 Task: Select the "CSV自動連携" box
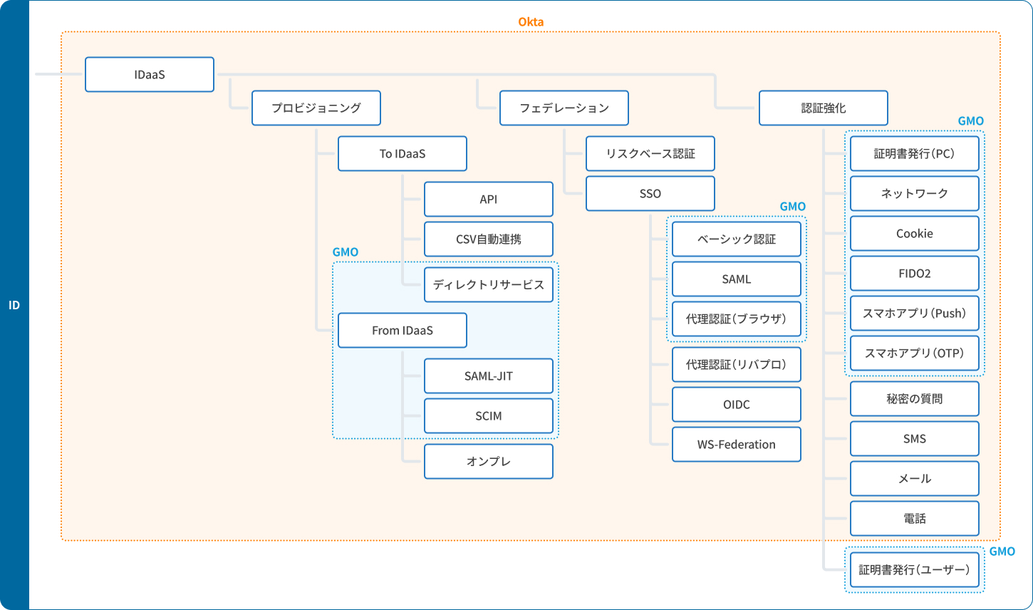coord(489,239)
